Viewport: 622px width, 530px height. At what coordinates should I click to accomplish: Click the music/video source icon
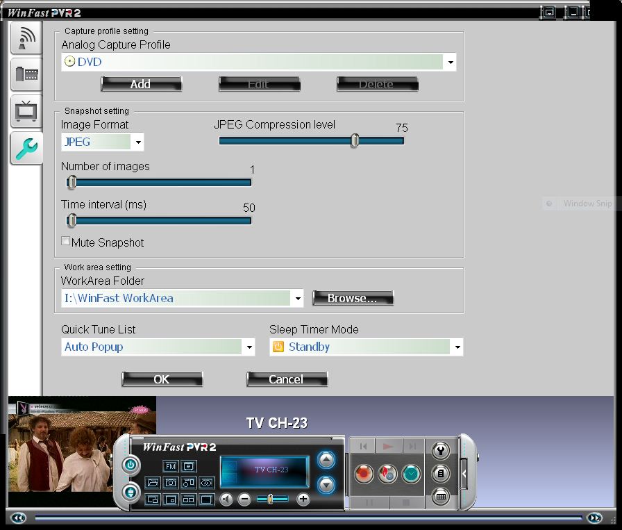click(x=189, y=483)
